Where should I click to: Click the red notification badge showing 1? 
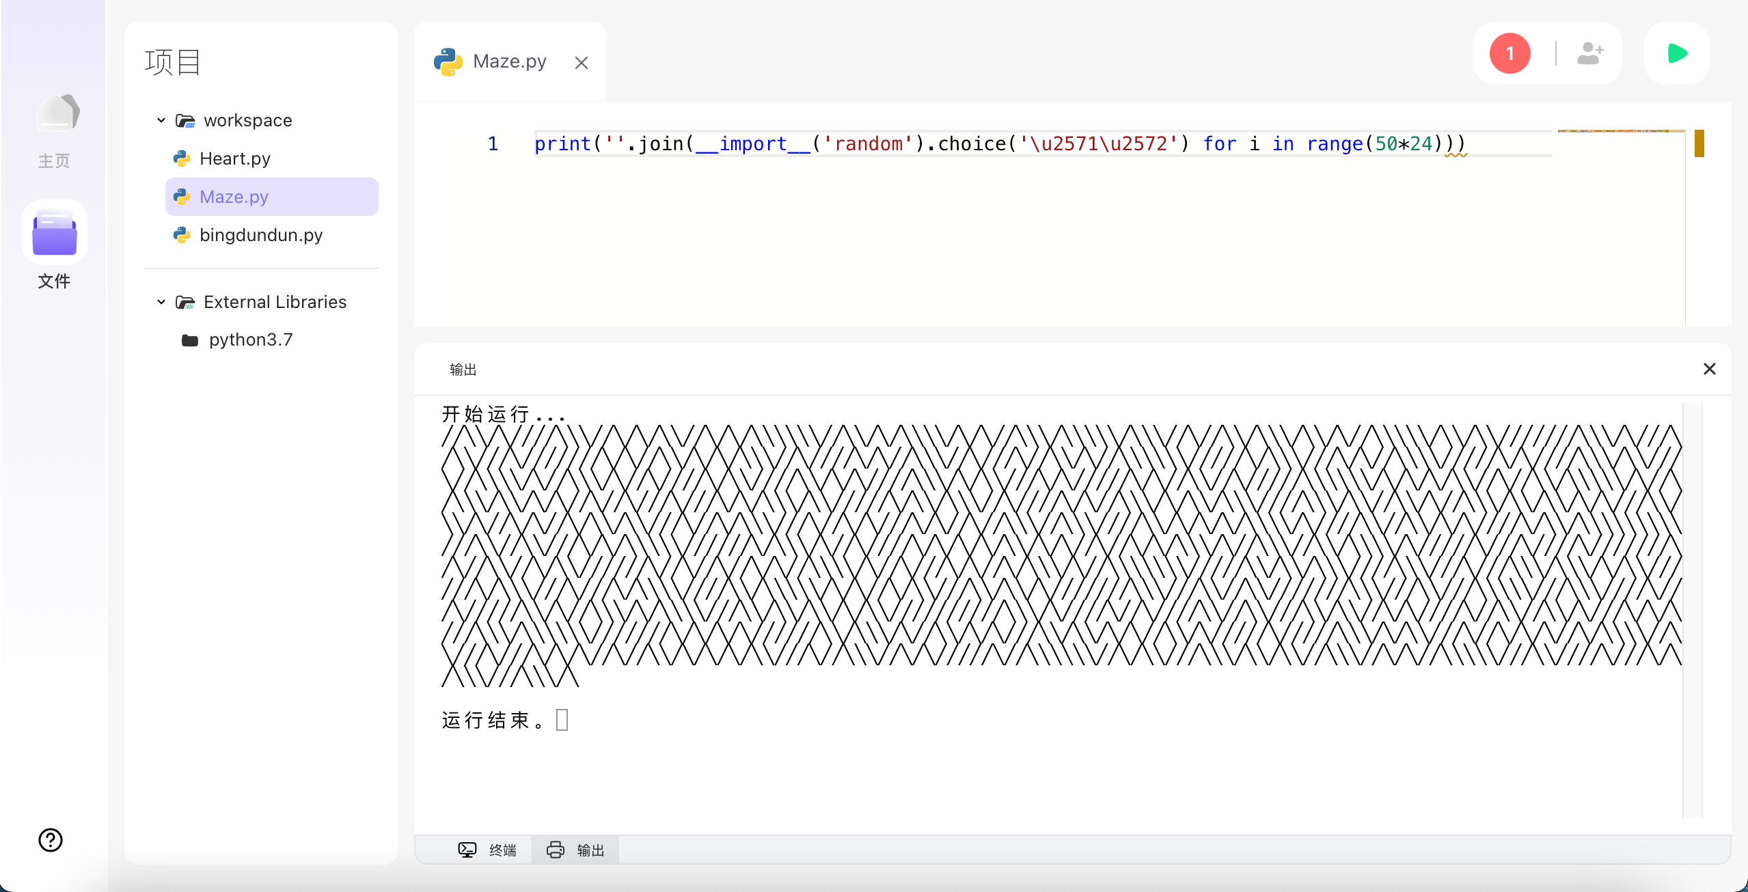1510,53
